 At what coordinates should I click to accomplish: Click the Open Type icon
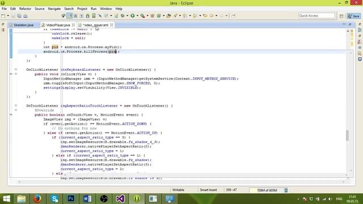(168, 16)
